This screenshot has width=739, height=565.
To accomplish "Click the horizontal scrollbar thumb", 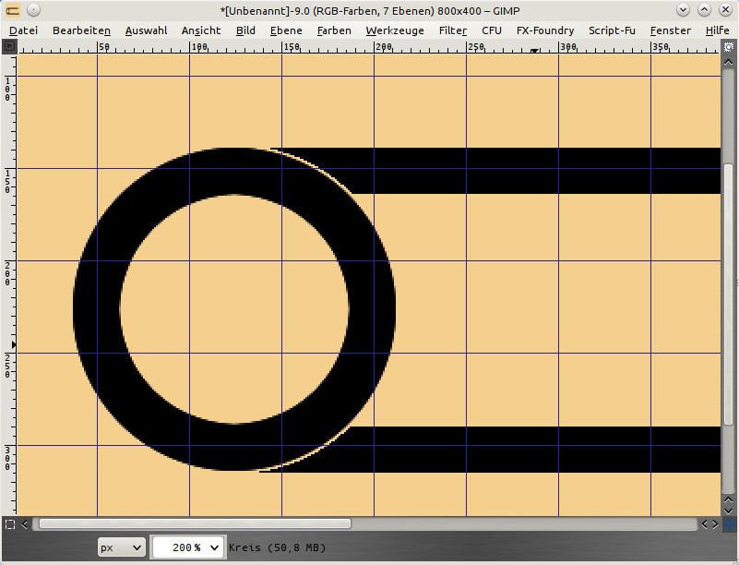I will [x=194, y=523].
